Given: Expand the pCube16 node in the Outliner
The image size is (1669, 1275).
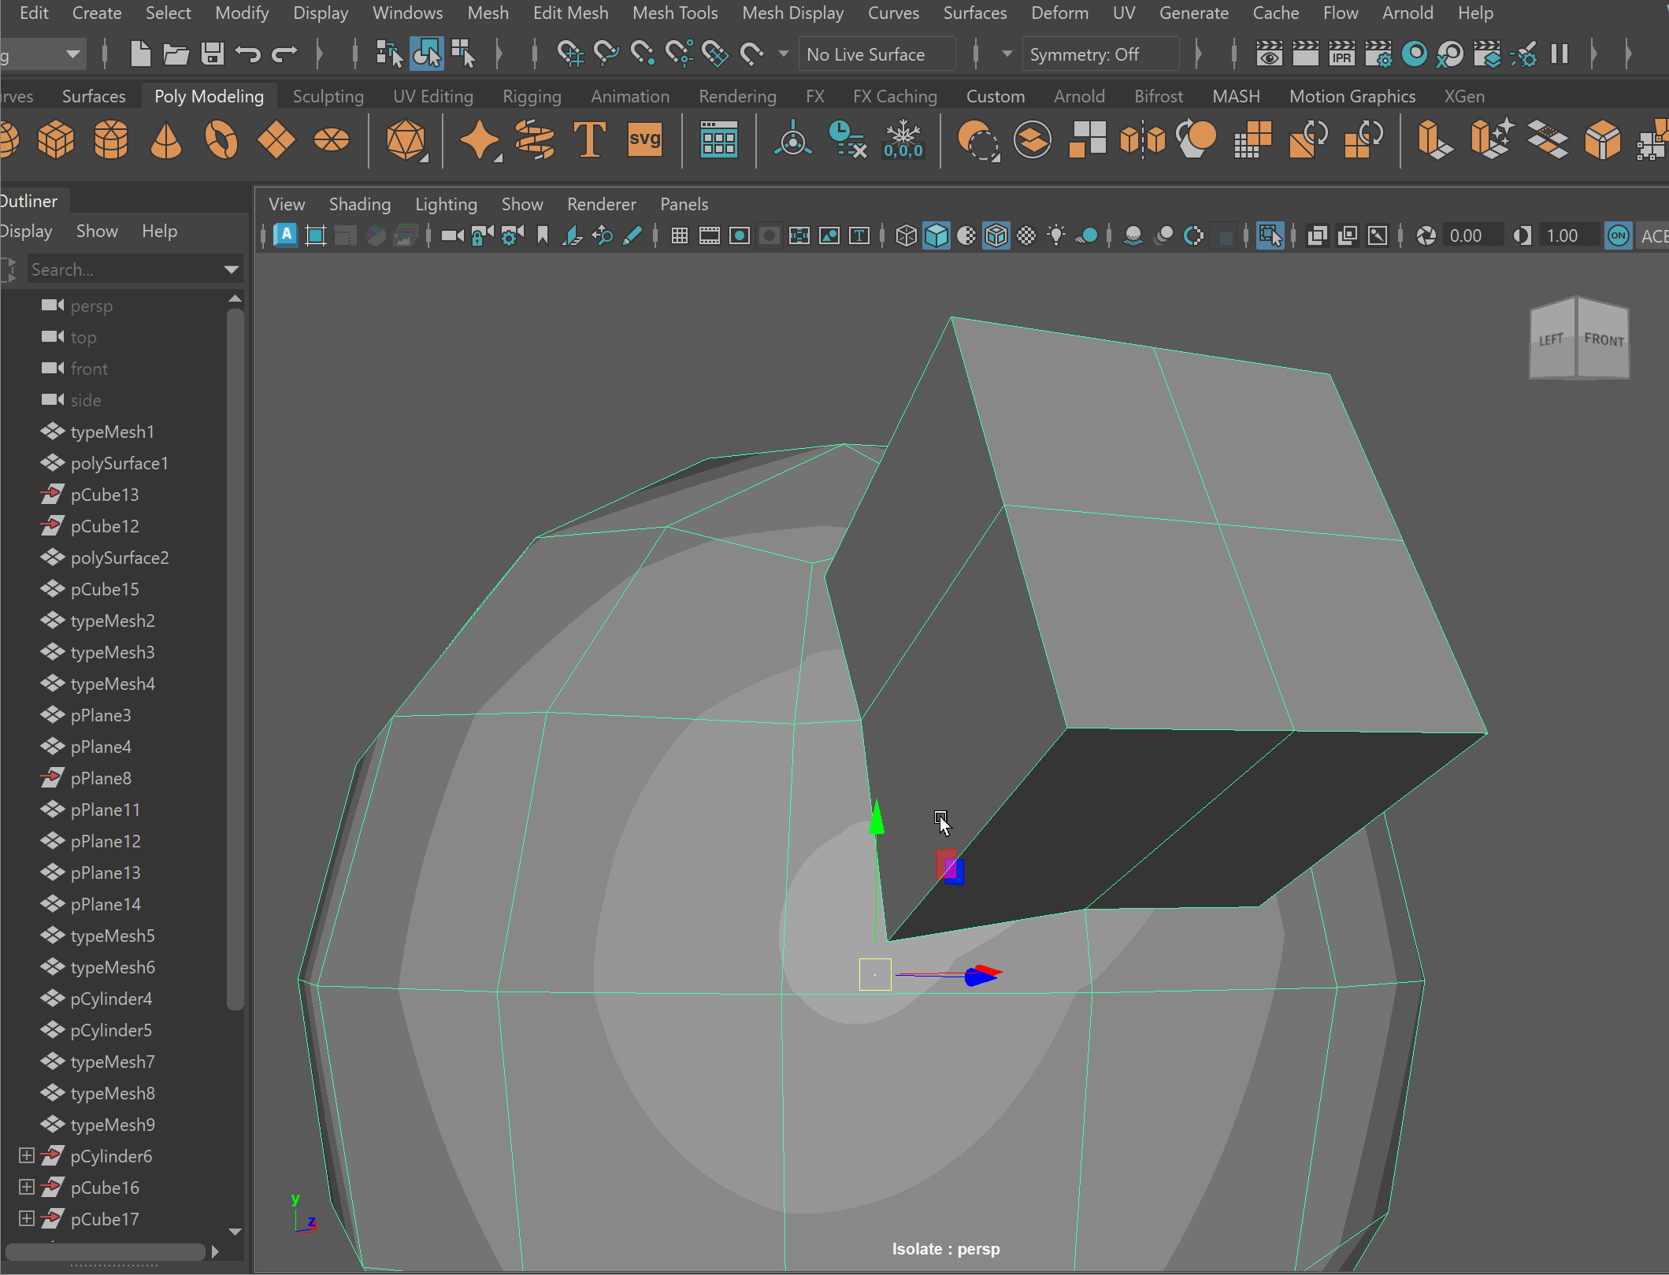Looking at the screenshot, I should 26,1187.
